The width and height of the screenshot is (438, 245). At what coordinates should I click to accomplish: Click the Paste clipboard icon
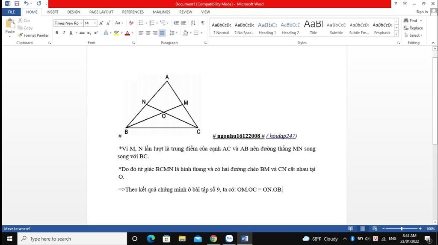coord(10,24)
